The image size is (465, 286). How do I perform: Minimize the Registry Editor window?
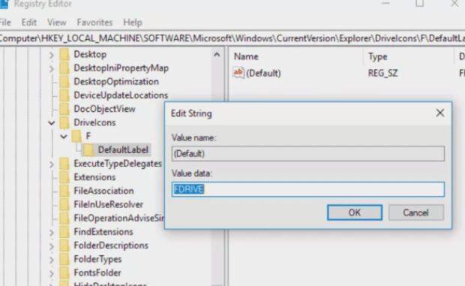tap(385, 4)
